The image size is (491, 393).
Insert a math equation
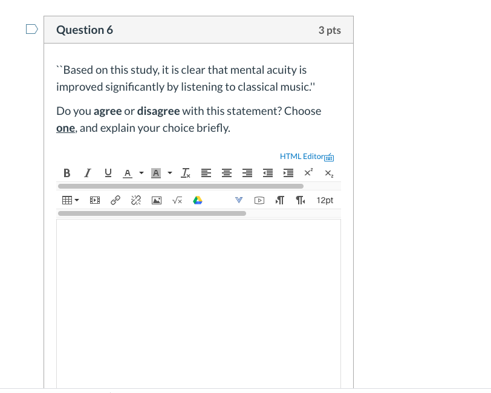click(x=177, y=200)
